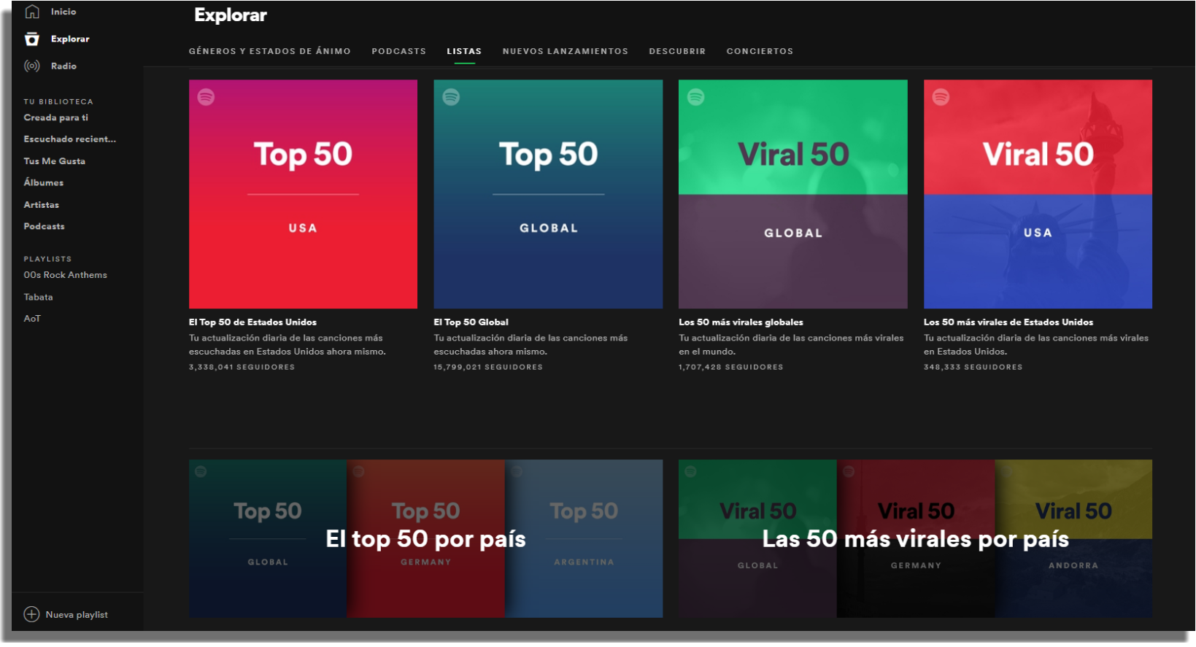This screenshot has width=1196, height=647.
Task: Click the Inicio home icon
Action: click(x=32, y=12)
